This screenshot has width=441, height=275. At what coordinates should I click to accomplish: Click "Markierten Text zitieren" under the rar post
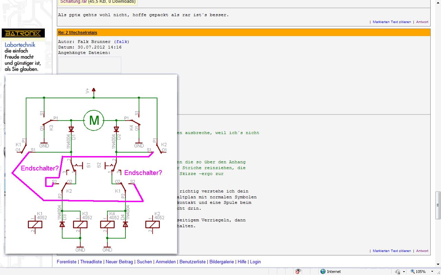pyautogui.click(x=392, y=22)
